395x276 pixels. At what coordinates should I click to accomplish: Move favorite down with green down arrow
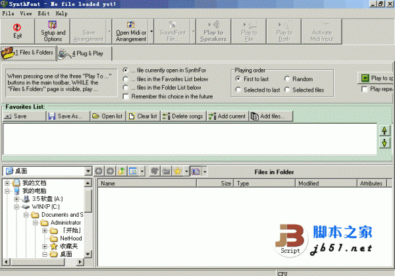coord(384,143)
